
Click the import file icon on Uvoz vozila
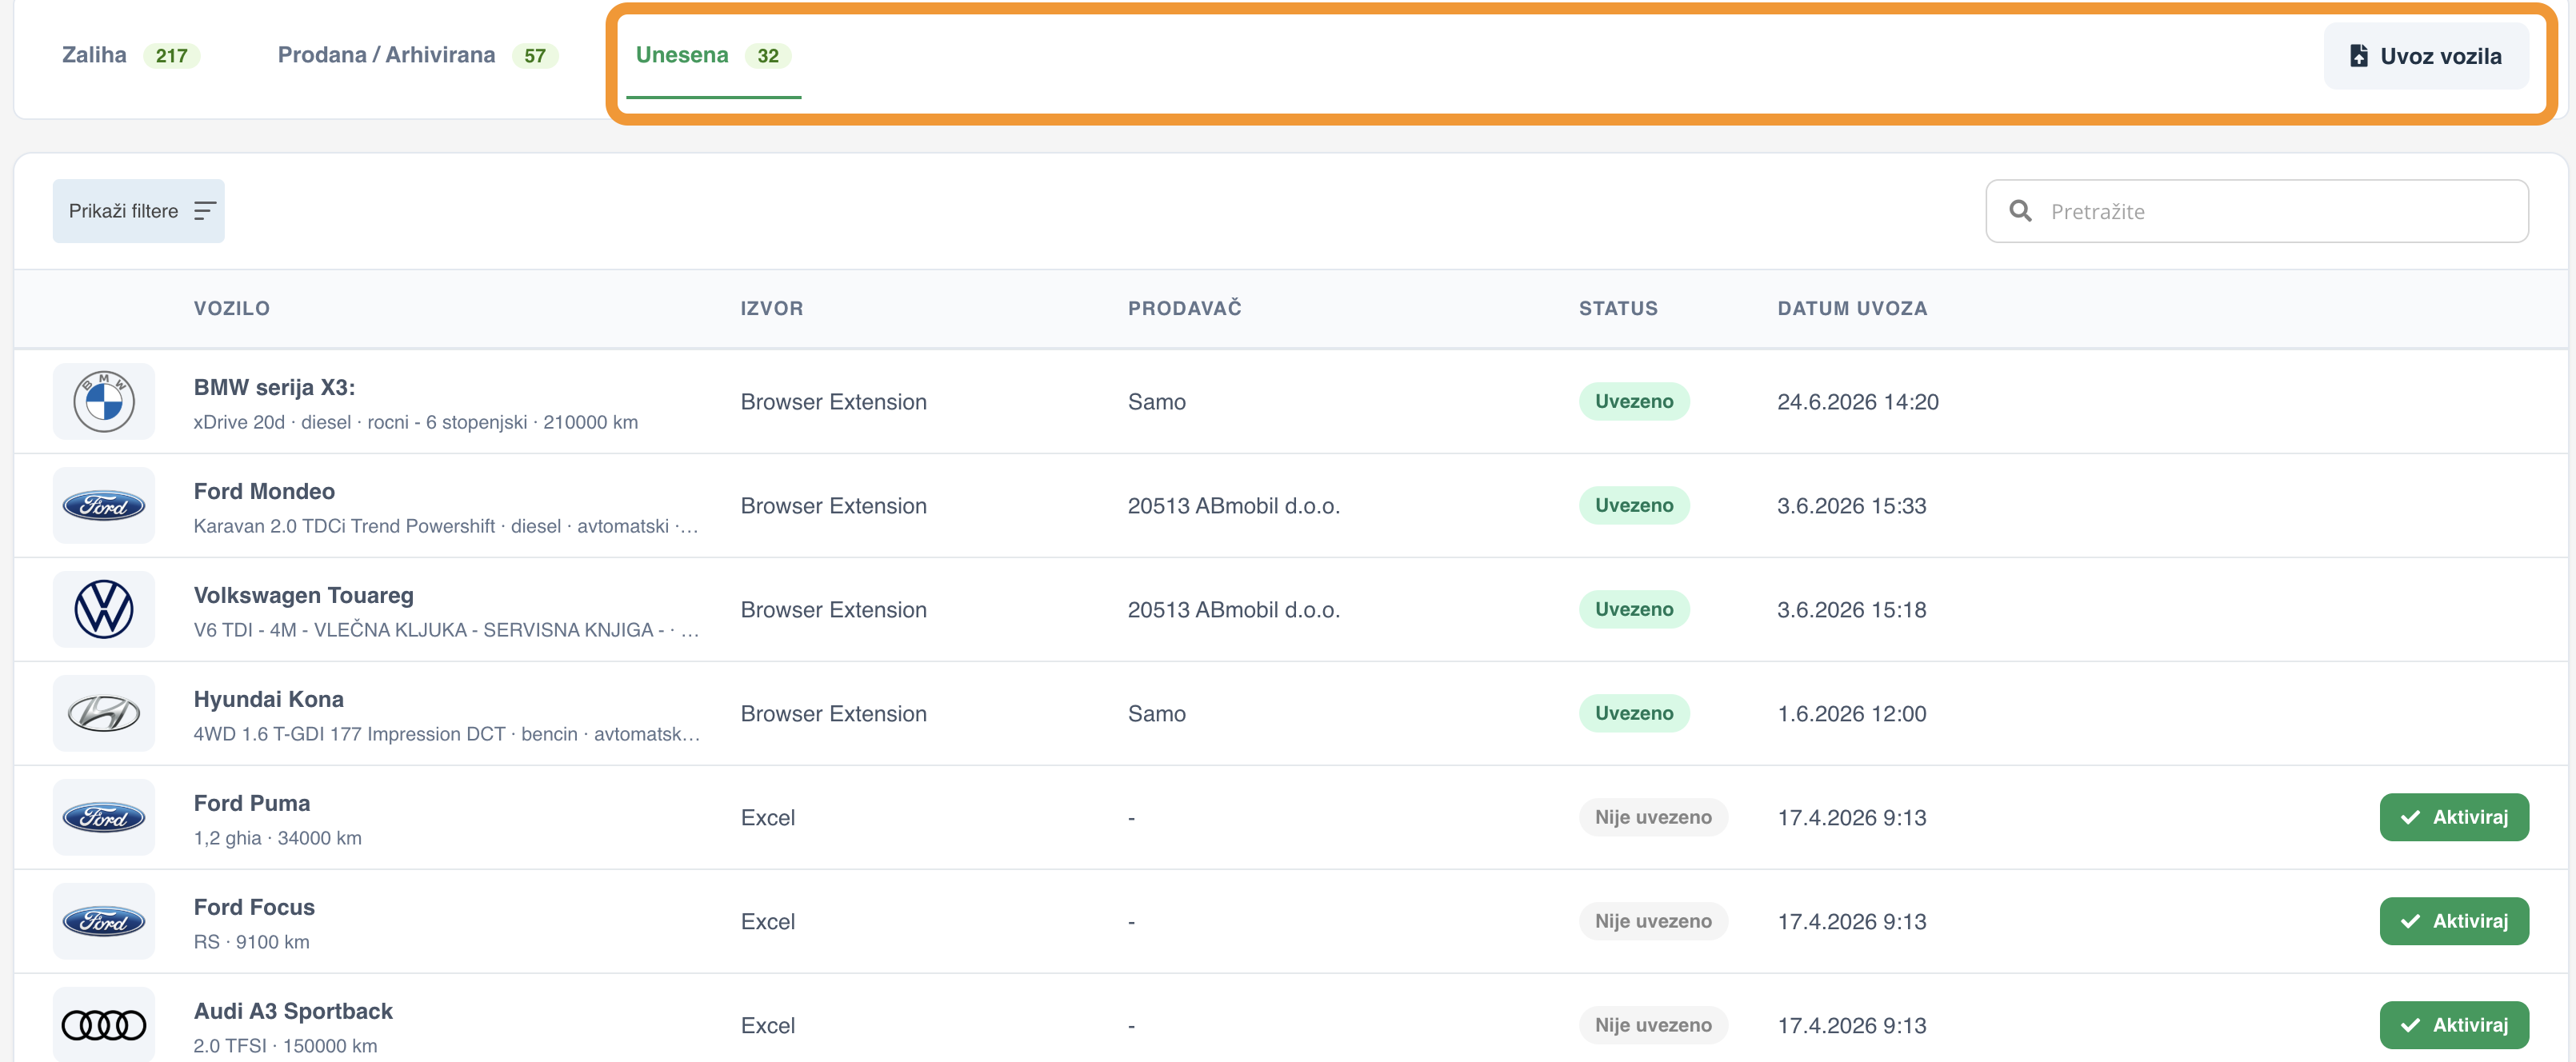tap(2358, 56)
